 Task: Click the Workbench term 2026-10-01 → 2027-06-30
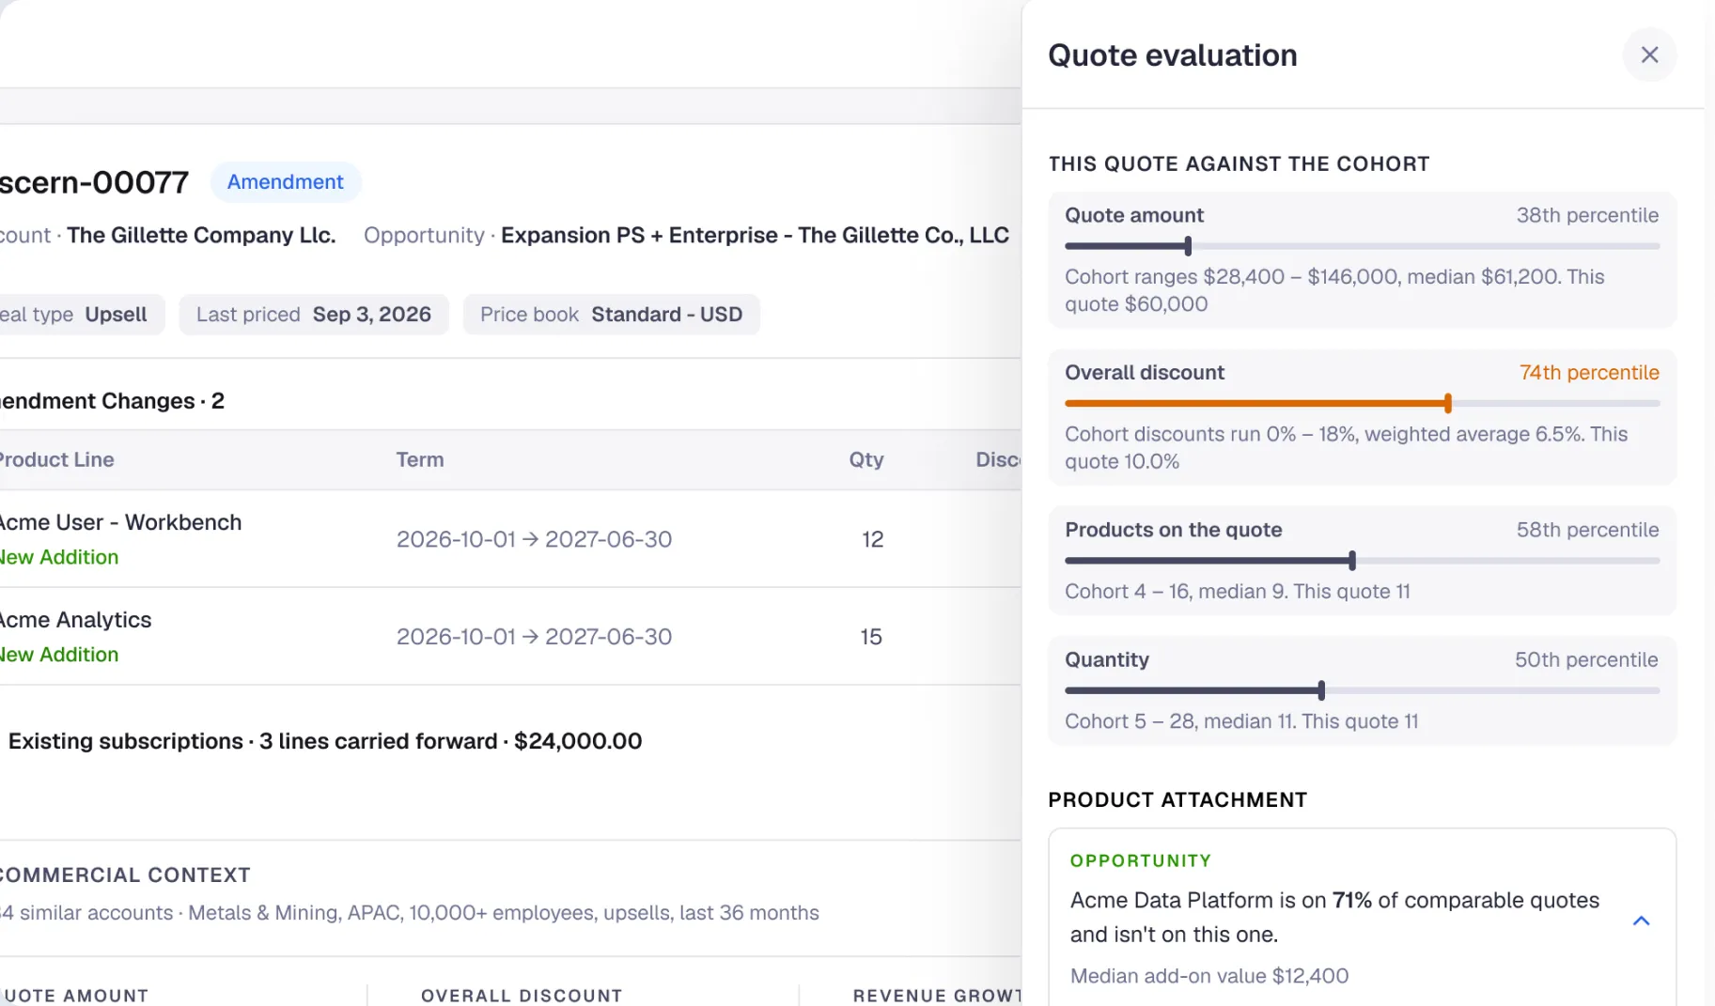(x=534, y=539)
